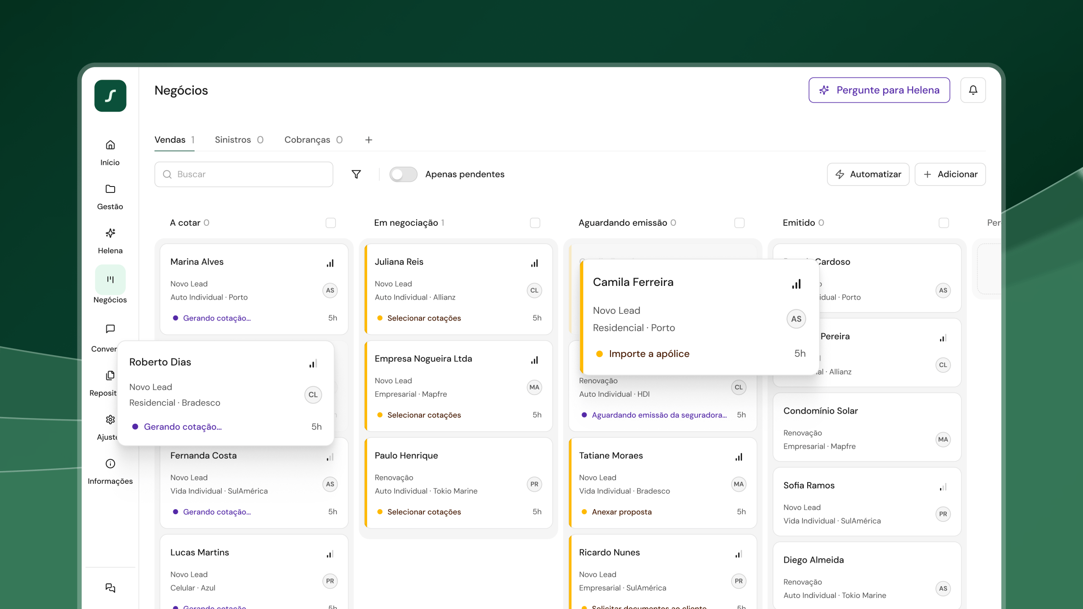
Task: Click Gerando cotação on Marina Alves card
Action: click(217, 318)
